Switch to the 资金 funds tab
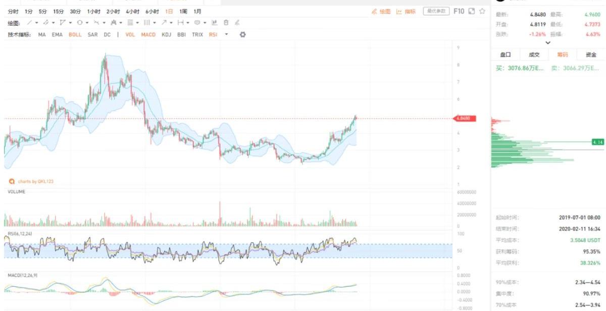 tap(590, 55)
